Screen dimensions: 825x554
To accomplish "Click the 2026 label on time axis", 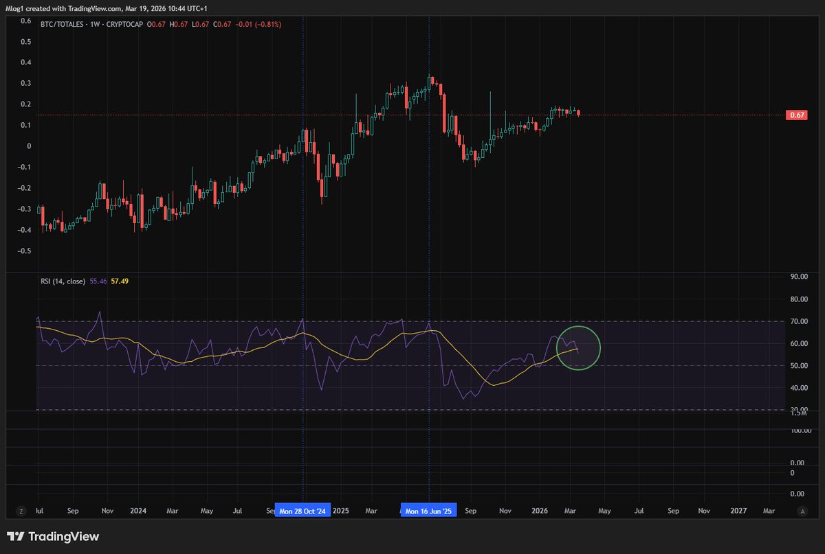I will coord(540,511).
